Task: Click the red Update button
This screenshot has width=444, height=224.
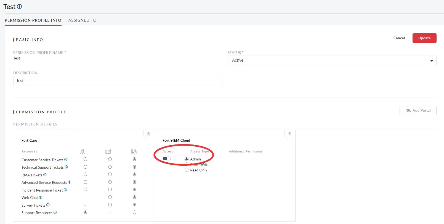Action: click(424, 38)
